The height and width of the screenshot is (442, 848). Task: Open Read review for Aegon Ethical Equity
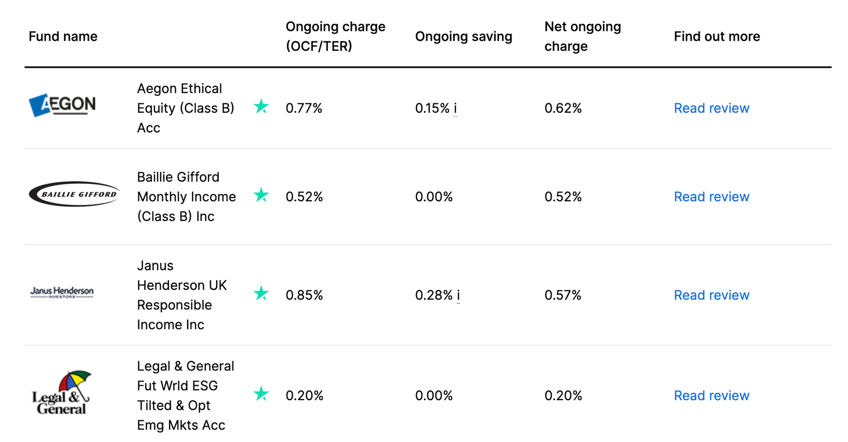[x=711, y=108]
